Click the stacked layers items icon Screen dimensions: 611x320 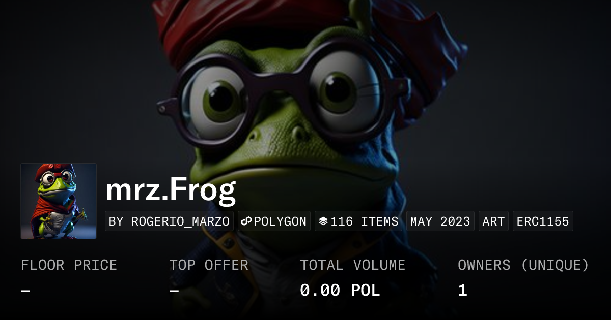pyautogui.click(x=323, y=221)
